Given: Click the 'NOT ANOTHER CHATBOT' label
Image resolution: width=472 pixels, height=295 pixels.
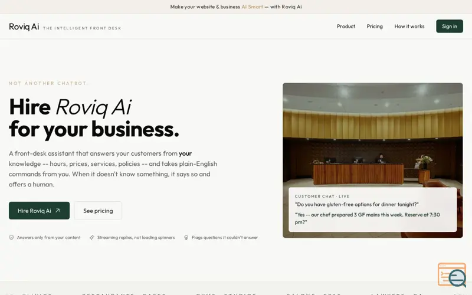Looking at the screenshot, I should (48, 83).
